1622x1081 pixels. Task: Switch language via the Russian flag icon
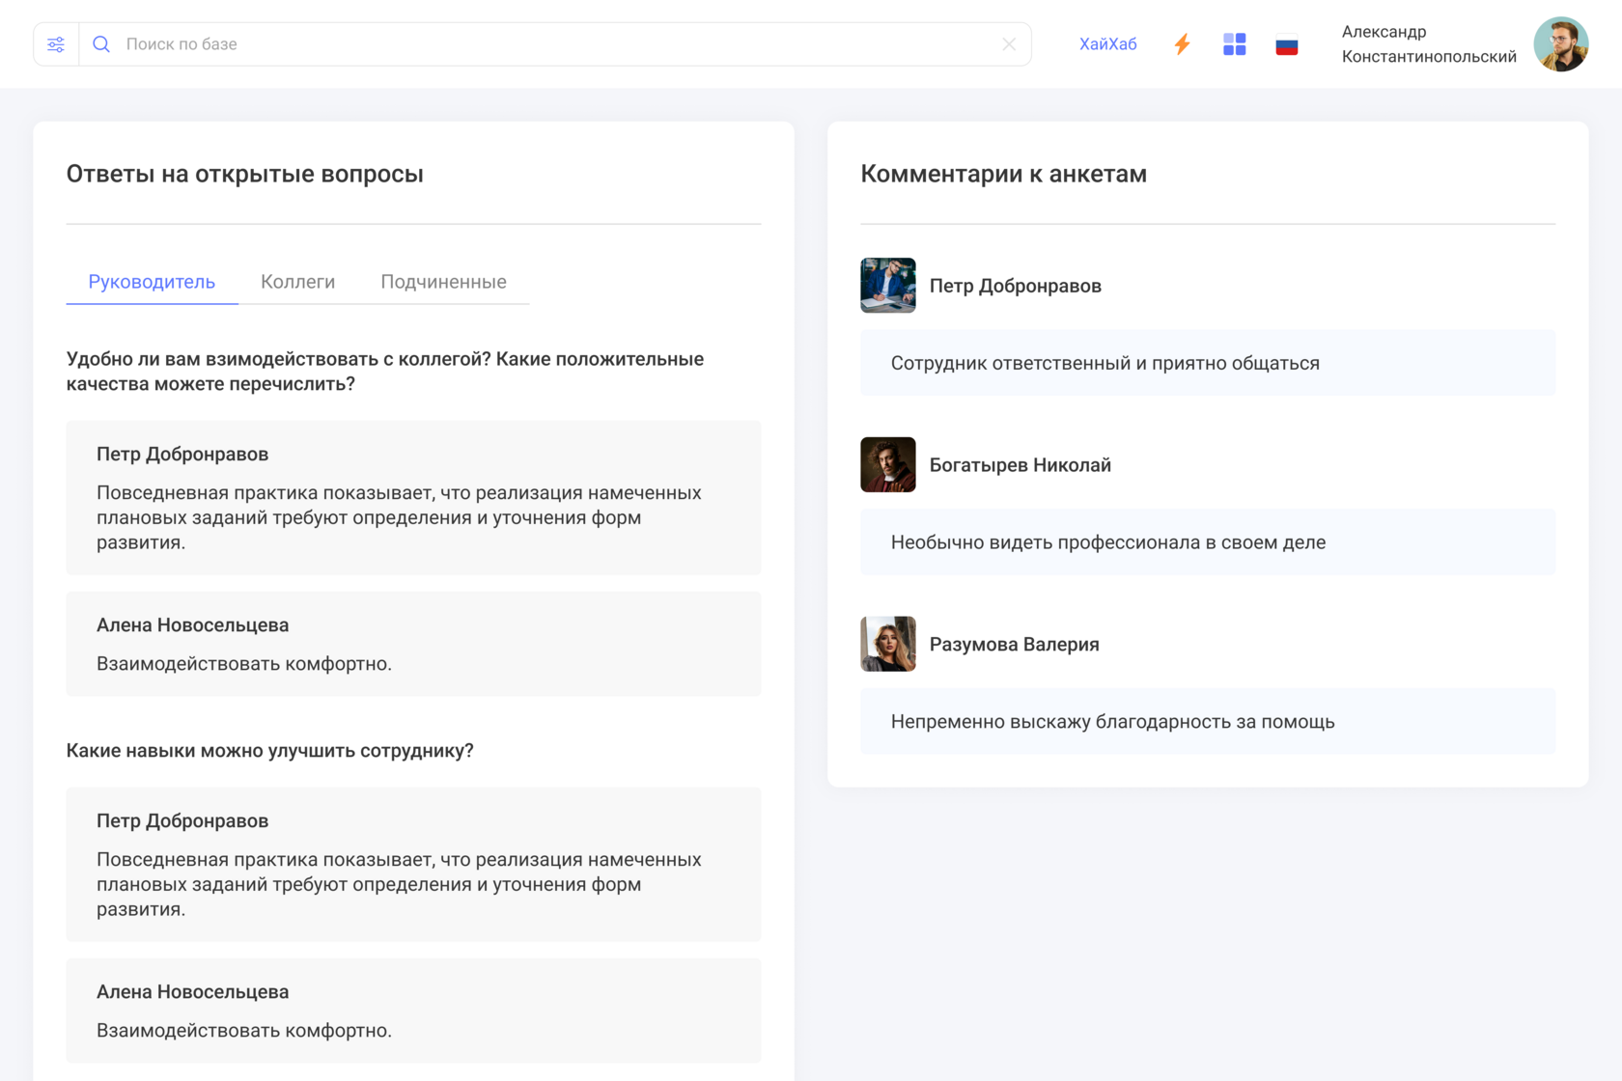pyautogui.click(x=1286, y=44)
